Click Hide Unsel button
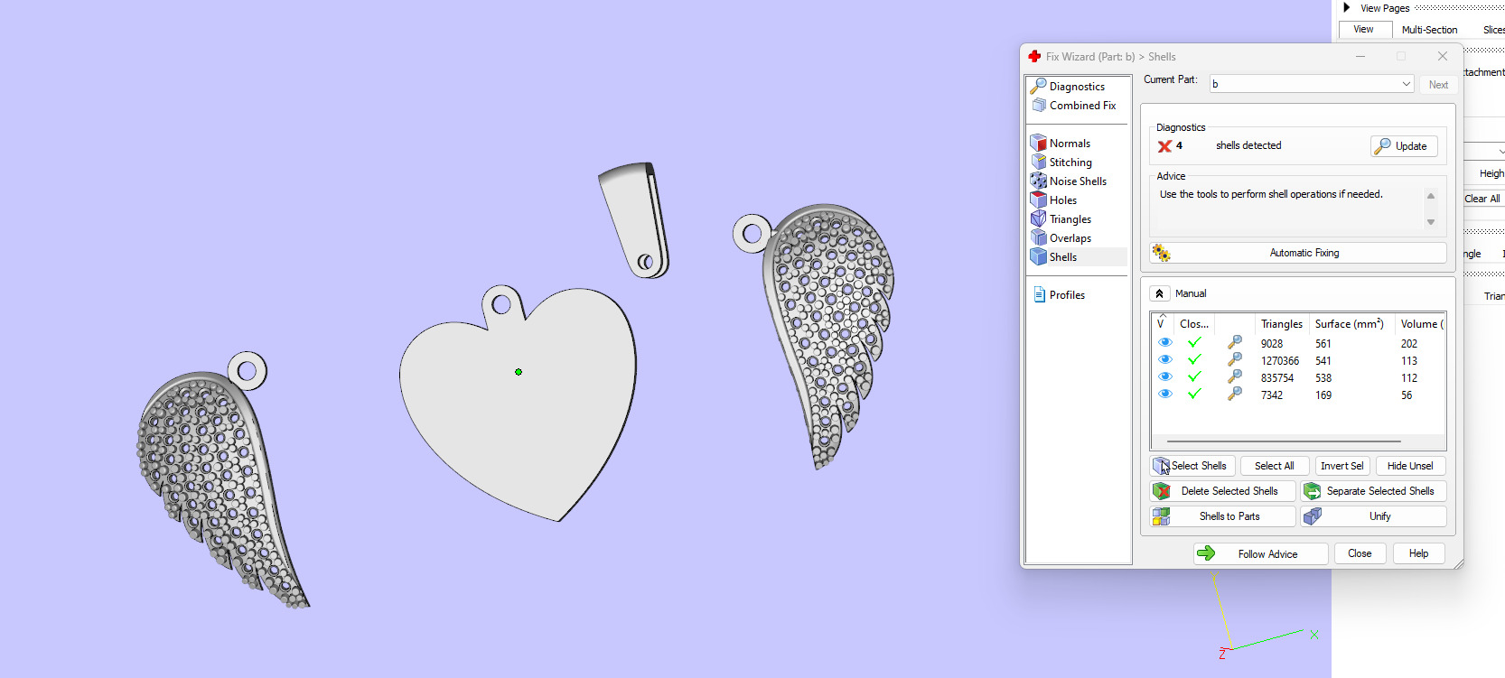The width and height of the screenshot is (1505, 678). coord(1410,466)
